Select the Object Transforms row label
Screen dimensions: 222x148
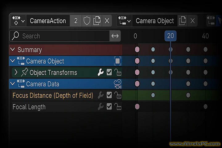coord(53,73)
